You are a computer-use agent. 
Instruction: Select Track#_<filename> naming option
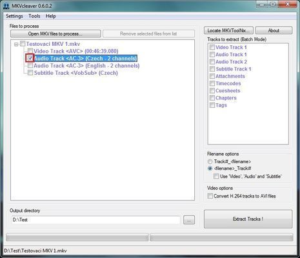(210, 161)
